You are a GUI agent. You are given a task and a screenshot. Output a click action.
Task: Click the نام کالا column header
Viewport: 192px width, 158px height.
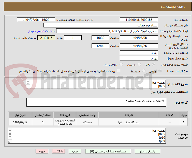coord(129,115)
